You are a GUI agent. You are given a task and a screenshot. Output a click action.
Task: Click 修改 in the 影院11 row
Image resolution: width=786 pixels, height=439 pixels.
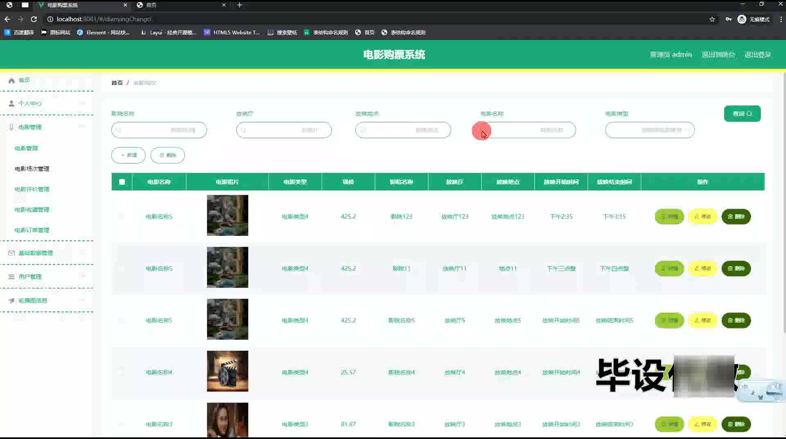702,269
